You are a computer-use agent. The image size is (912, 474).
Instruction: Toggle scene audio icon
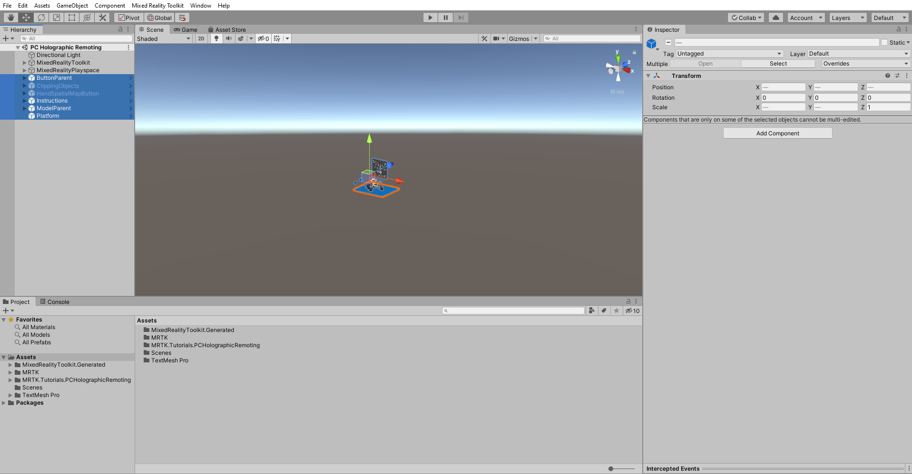click(x=229, y=38)
